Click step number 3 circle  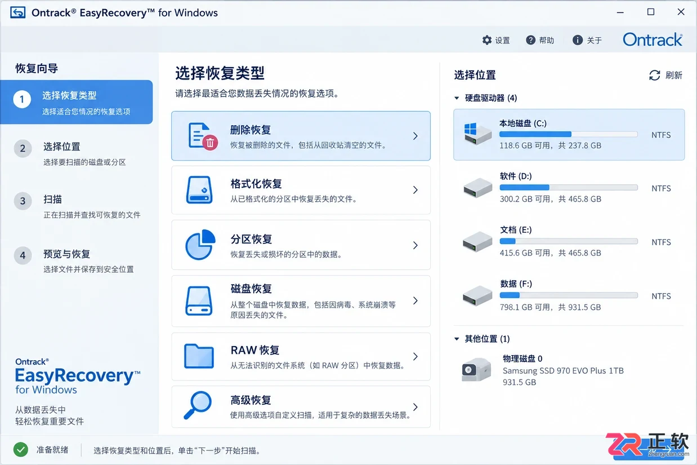pos(23,201)
